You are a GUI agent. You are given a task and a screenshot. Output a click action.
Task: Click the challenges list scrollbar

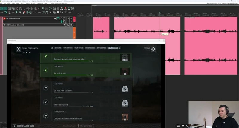(133, 80)
